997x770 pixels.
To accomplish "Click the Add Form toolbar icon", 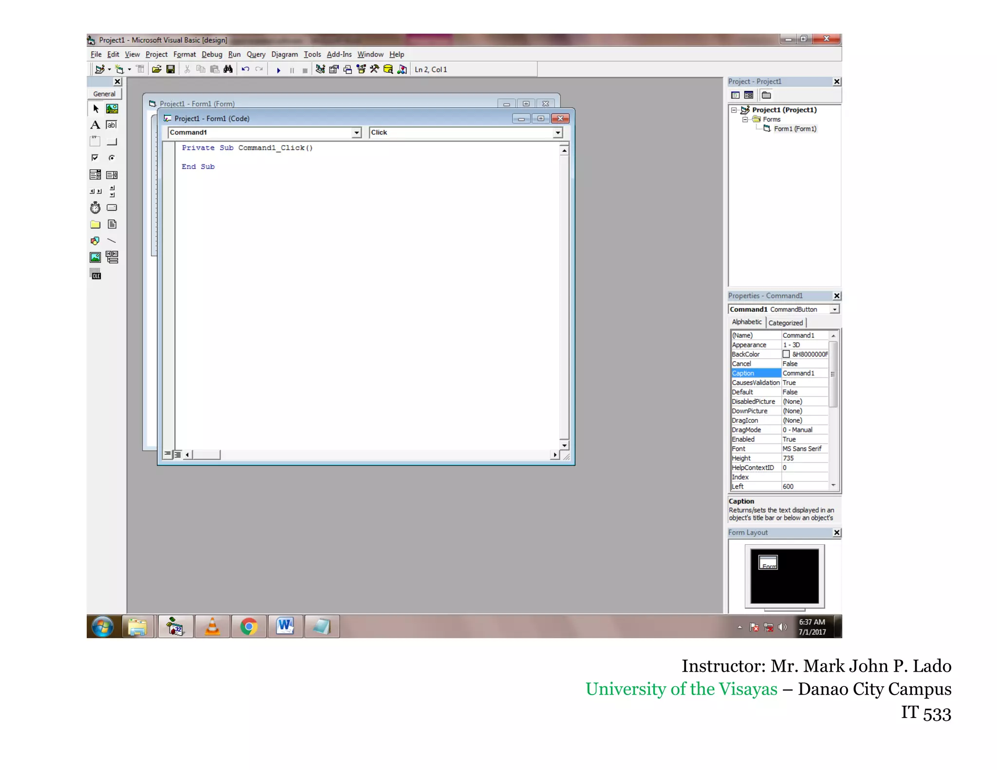I will [x=119, y=70].
